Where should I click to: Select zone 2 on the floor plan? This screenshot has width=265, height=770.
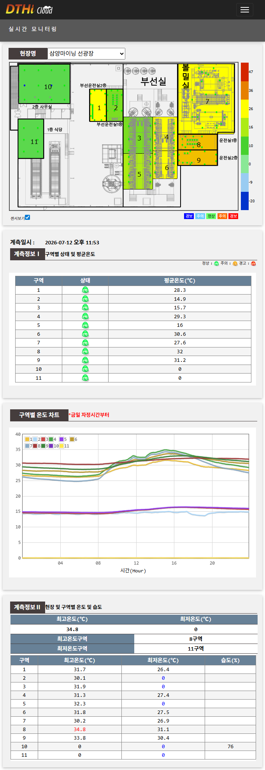coord(115,104)
